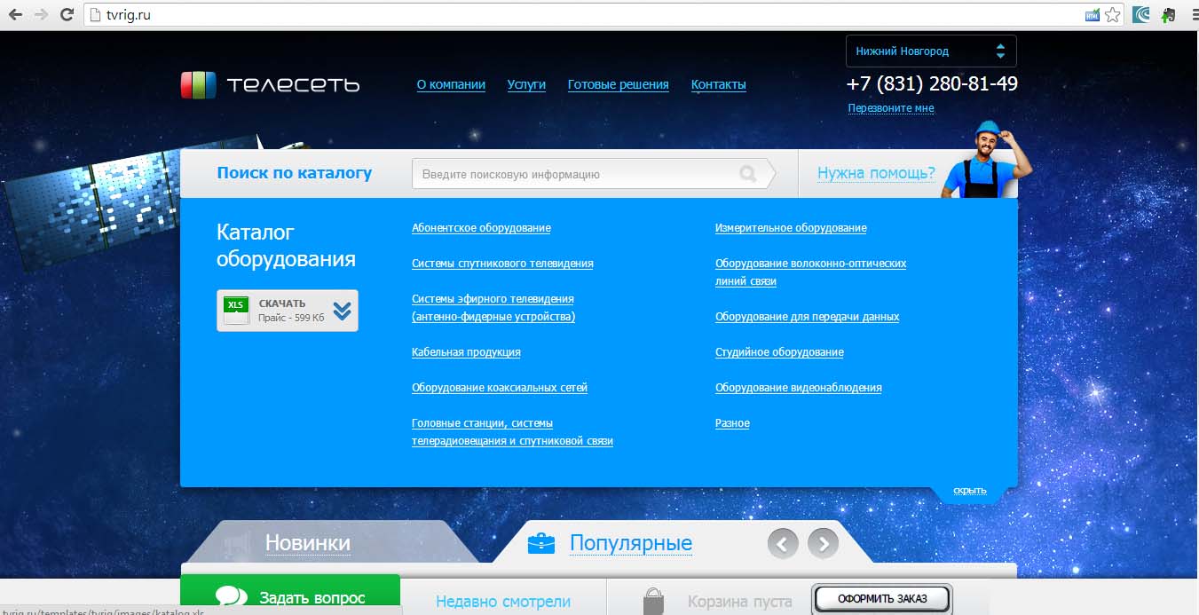This screenshot has width=1199, height=615.
Task: Click the XLS price list file icon
Action: [236, 310]
